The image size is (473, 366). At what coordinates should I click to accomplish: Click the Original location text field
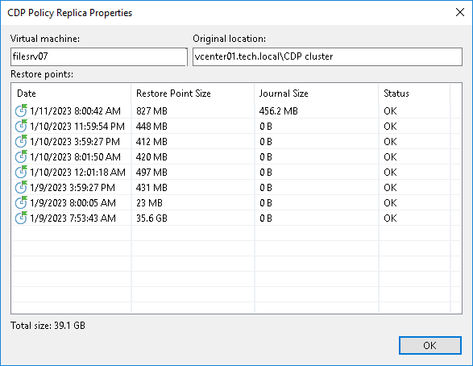pyautogui.click(x=327, y=56)
